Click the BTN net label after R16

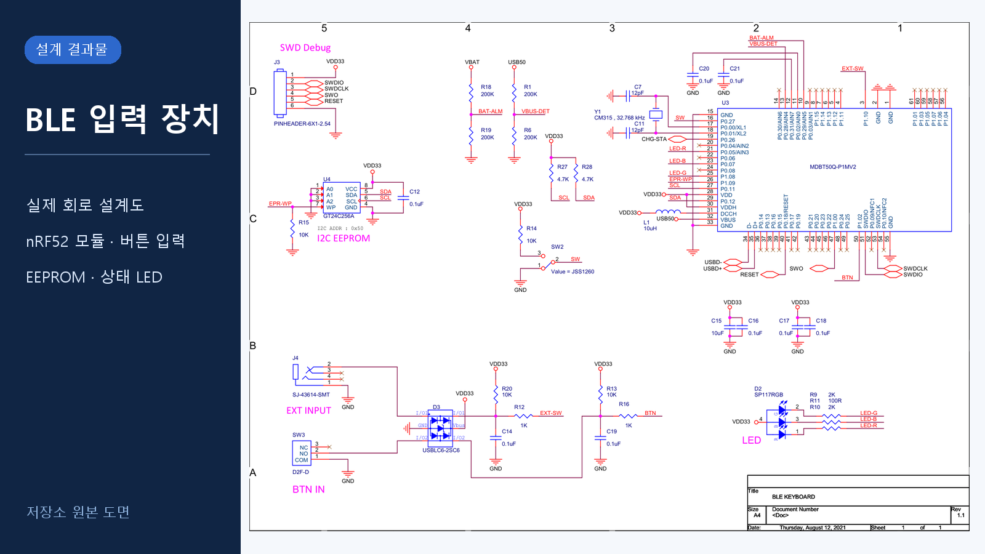(650, 413)
